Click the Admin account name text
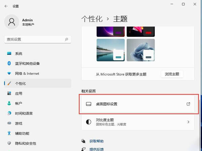This screenshot has height=151, width=202. tap(28, 20)
